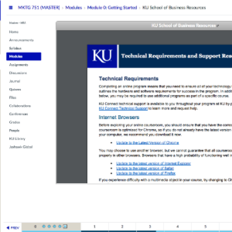The image size is (232, 232).
Task: Open the external-link icon beside the KU School of Business Resources title
Action: tap(217, 26)
